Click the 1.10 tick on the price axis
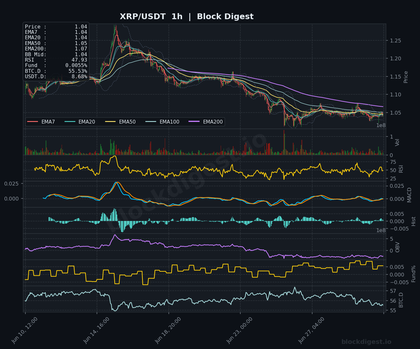Screen dimensions: 420x349 395,95
